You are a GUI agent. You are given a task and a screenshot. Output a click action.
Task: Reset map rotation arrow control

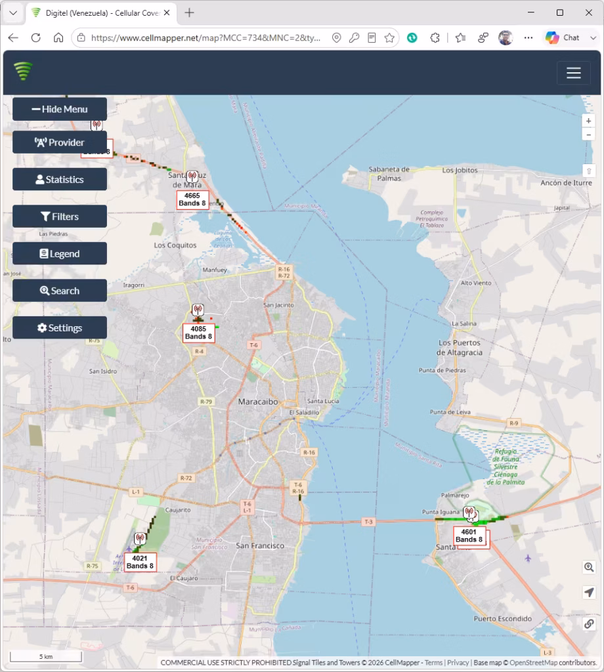coord(588,171)
